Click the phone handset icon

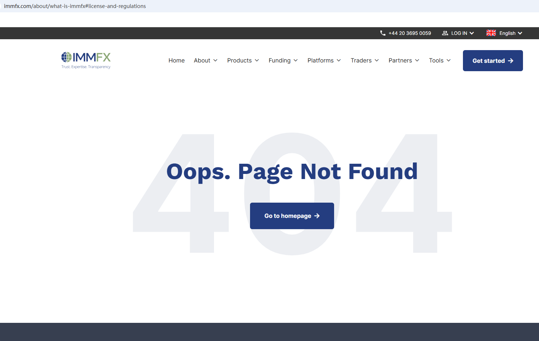383,33
